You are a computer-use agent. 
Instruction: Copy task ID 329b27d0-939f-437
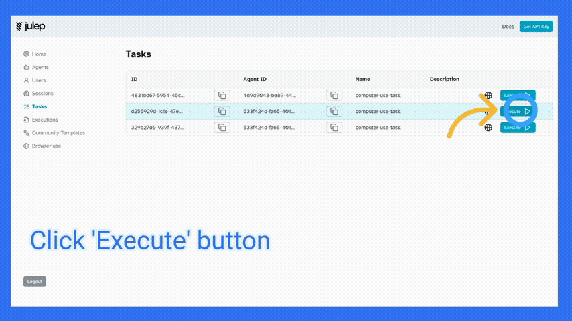(222, 128)
